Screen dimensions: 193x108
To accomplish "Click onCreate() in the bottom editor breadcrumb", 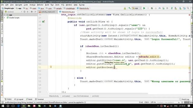I will 66,96.
